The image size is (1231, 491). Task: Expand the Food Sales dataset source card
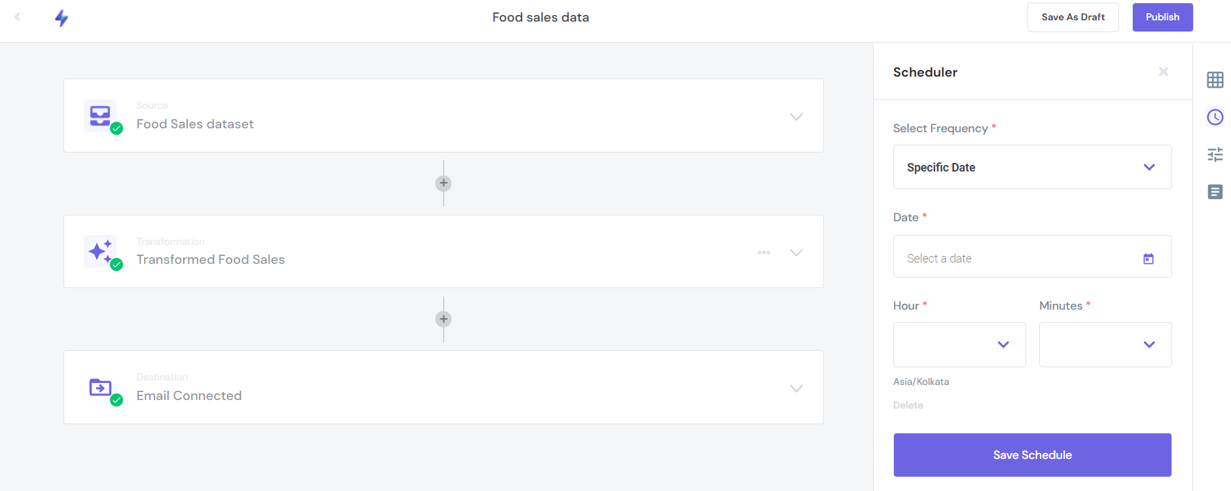pos(796,116)
